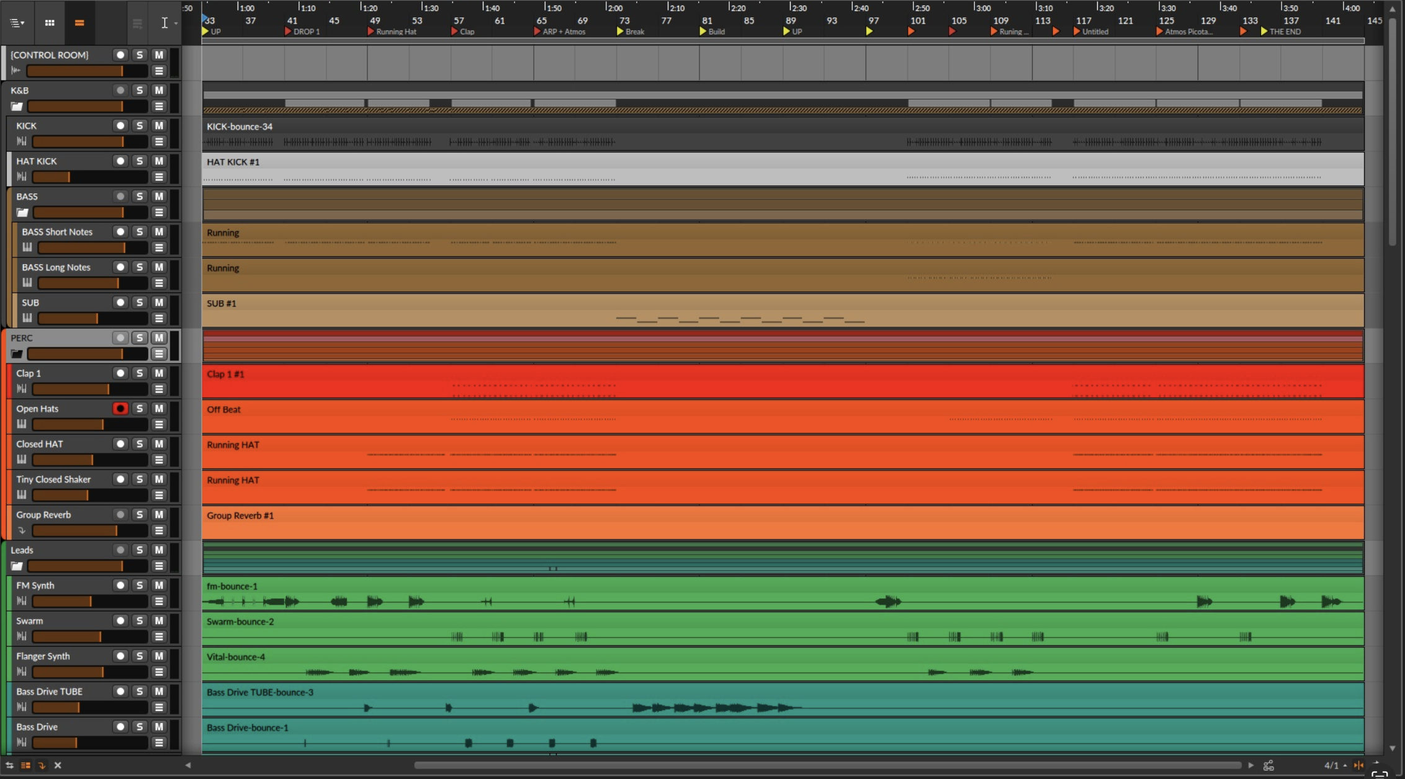This screenshot has height=779, width=1405.
Task: Toggle the orange arranger timeline view button
Action: pos(79,23)
